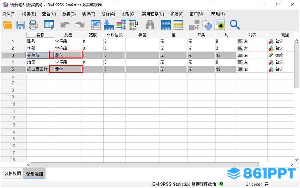Open the 编辑(E) menu
Viewport: 300px width, 188px height.
pos(29,14)
